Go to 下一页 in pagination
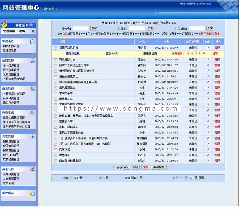 (x=193, y=178)
